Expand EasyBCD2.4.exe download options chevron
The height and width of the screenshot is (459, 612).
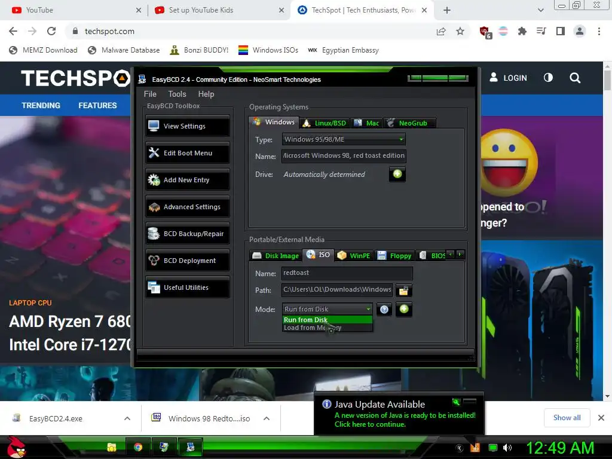127,418
